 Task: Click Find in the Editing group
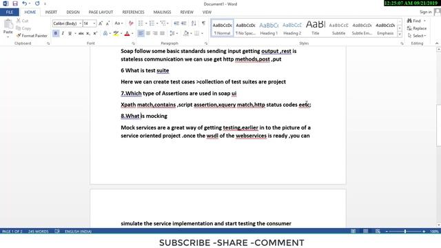[x=414, y=21]
